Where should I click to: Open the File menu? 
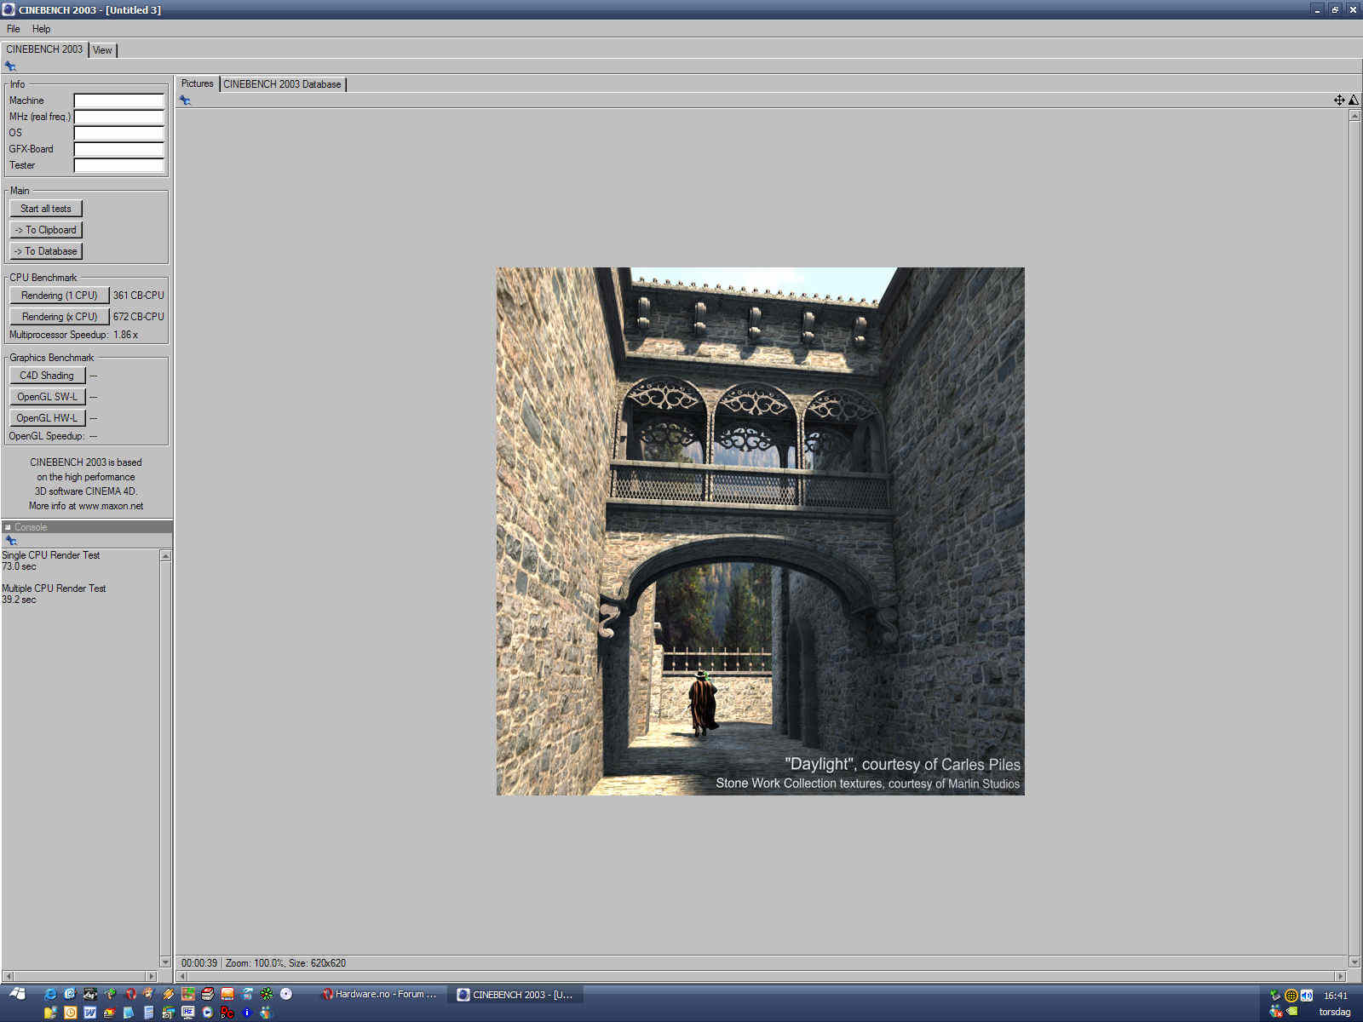(14, 29)
